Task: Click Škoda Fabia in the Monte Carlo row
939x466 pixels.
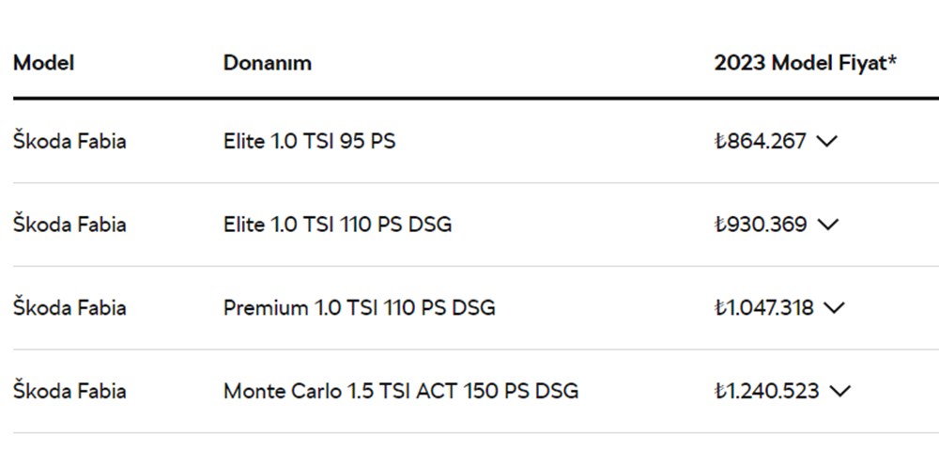Action: (x=69, y=391)
